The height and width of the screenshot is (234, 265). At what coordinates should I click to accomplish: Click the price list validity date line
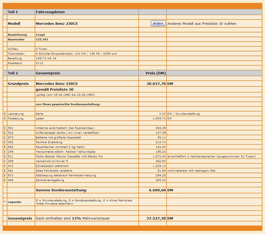66,95
